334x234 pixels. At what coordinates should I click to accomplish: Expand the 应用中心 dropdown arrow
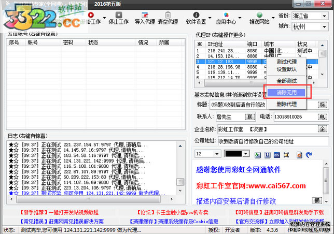click(240, 18)
